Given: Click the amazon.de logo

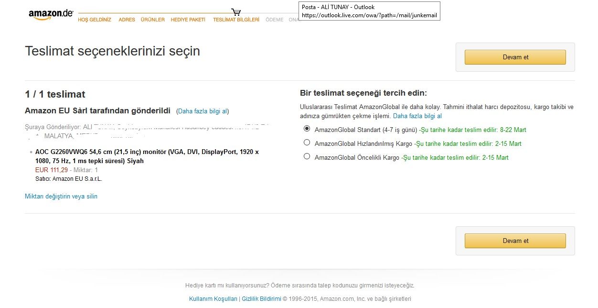Looking at the screenshot, I should tap(51, 14).
